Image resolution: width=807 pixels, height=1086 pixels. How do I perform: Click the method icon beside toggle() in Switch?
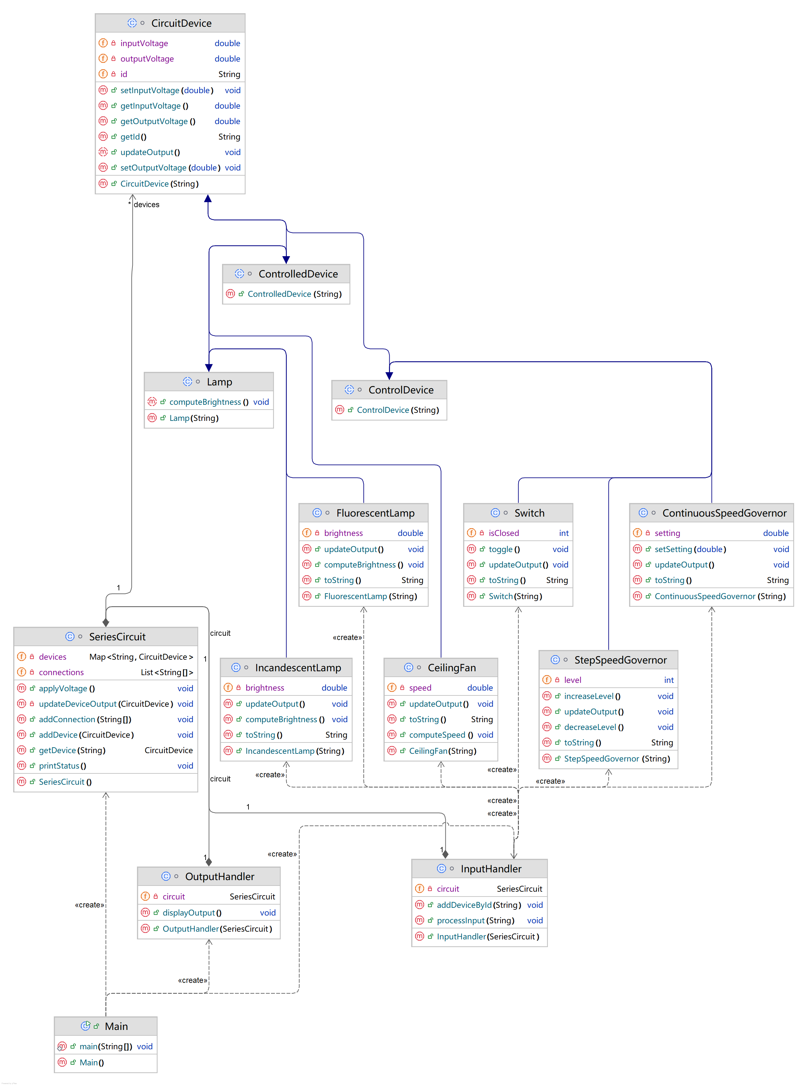[472, 549]
